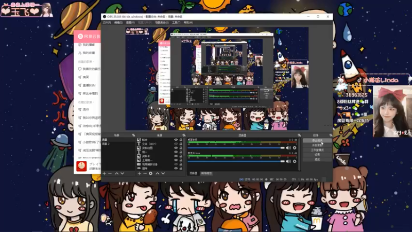Add a new scene with plus icon in 场景 panel
This screenshot has height=232, width=412.
(105, 174)
